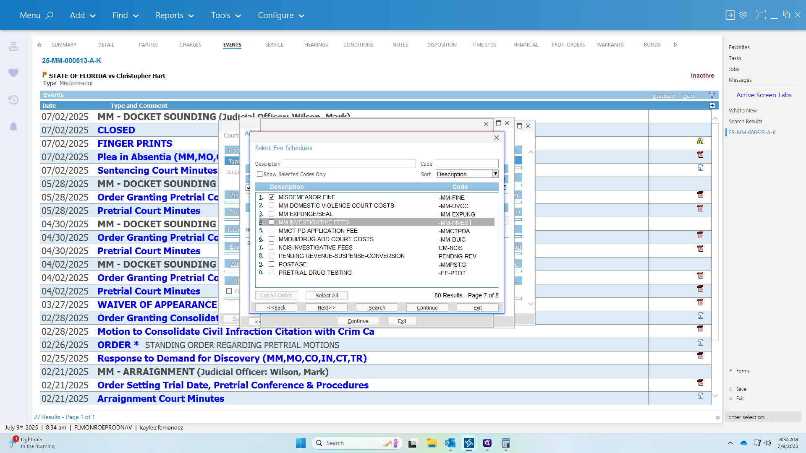Screen dimensions: 806x453
Task: Click the Description input field
Action: point(350,163)
